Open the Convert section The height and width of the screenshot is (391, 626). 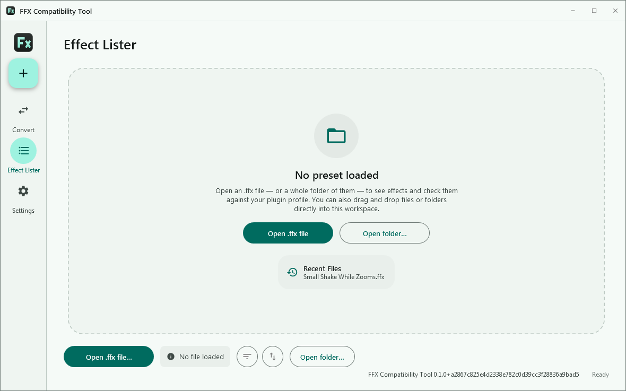pyautogui.click(x=23, y=119)
